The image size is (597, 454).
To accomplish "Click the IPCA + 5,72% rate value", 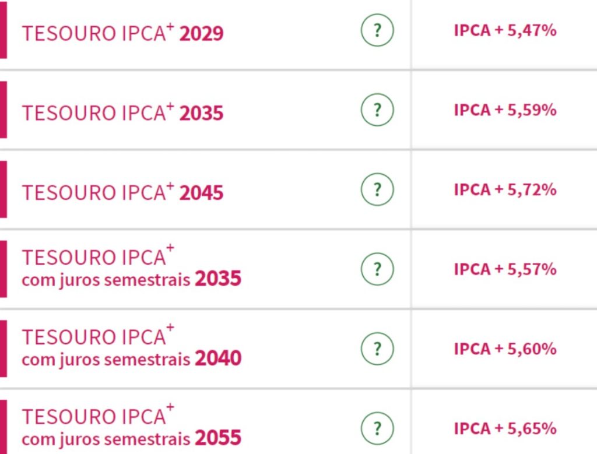I will (x=505, y=189).
